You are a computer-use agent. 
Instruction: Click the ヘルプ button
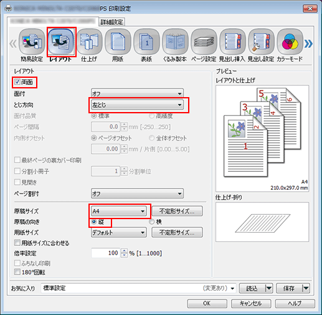(x=295, y=303)
